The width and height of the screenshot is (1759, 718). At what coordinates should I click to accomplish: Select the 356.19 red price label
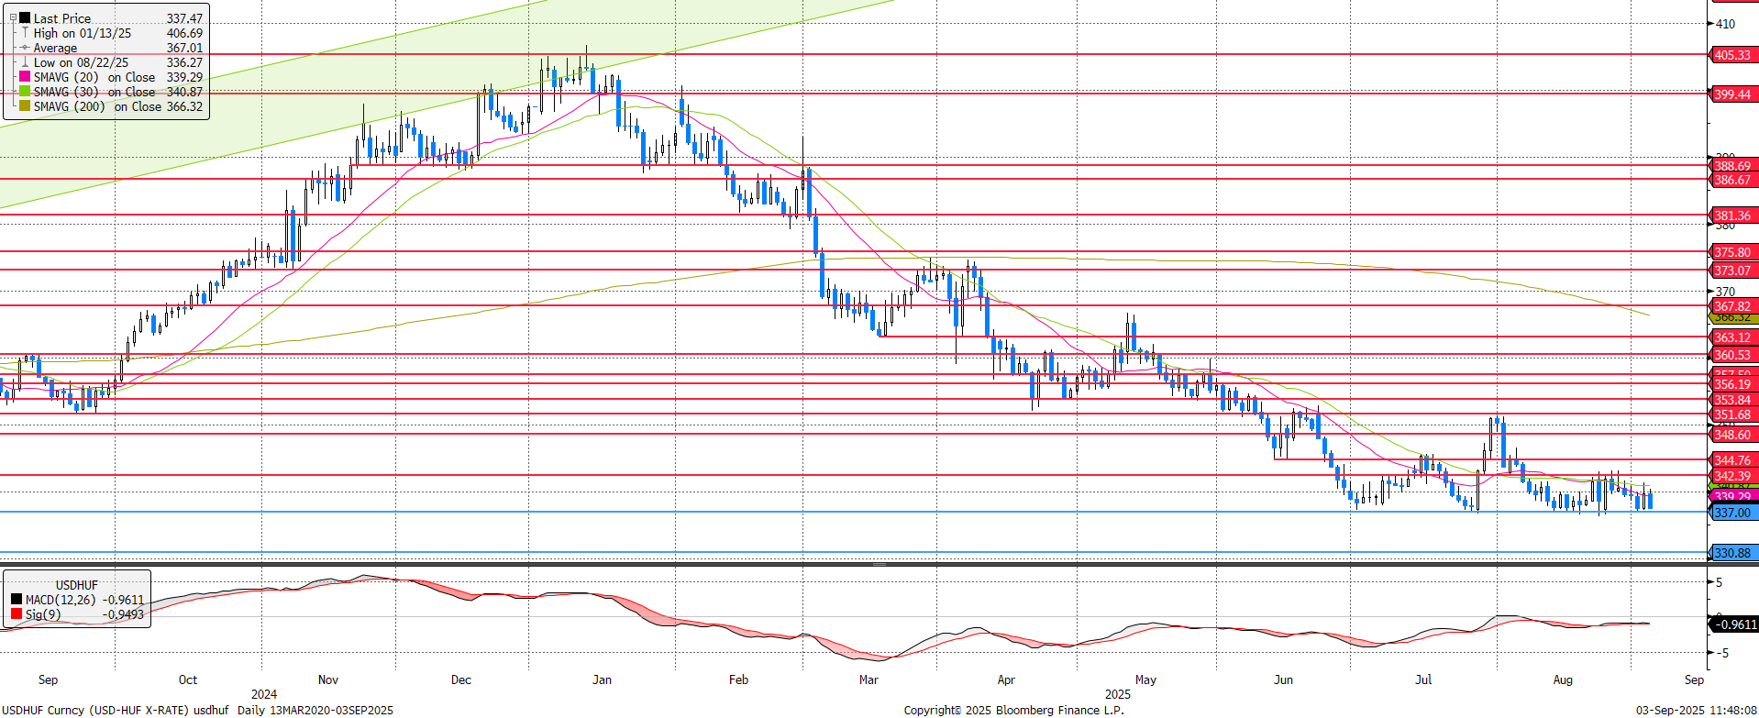1732,384
